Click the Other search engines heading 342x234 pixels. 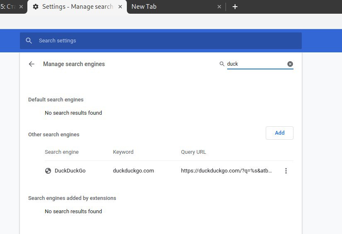[x=53, y=135]
